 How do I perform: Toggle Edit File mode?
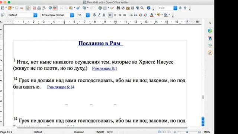coord(28,8)
